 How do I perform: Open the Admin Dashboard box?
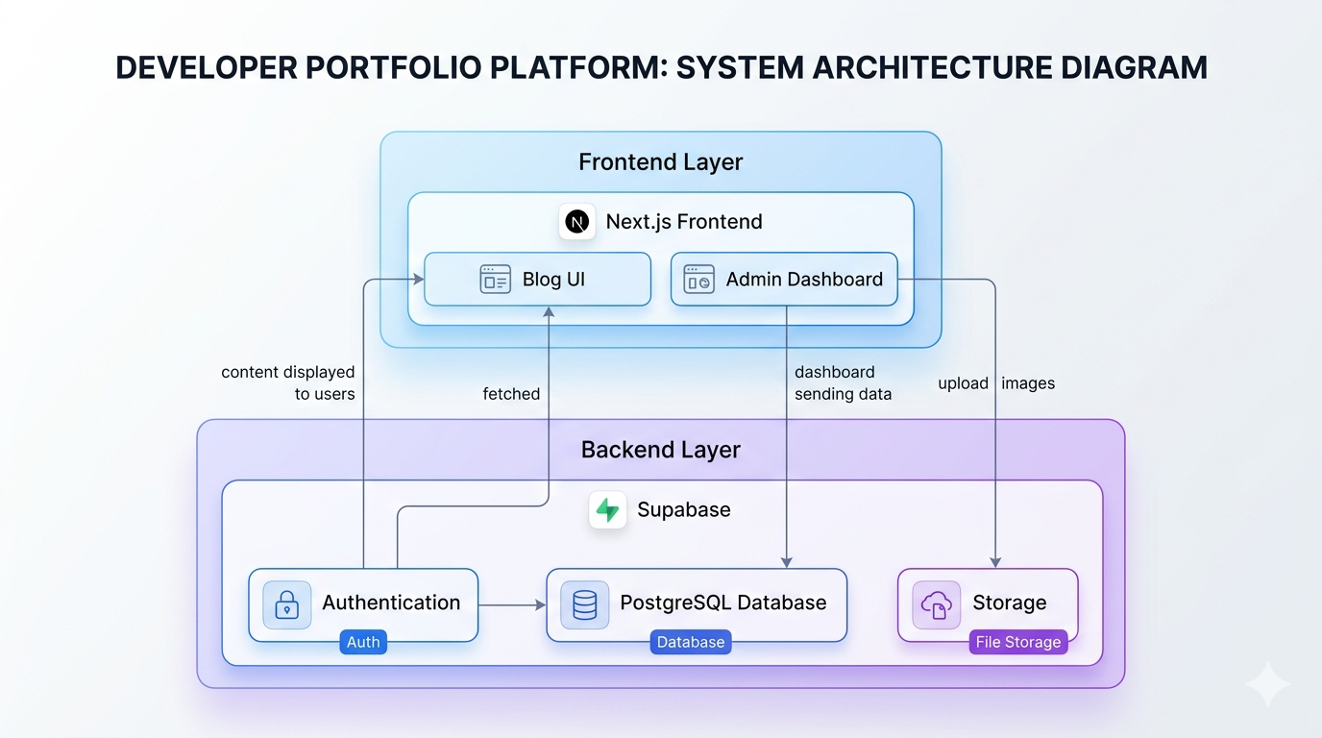pos(784,280)
